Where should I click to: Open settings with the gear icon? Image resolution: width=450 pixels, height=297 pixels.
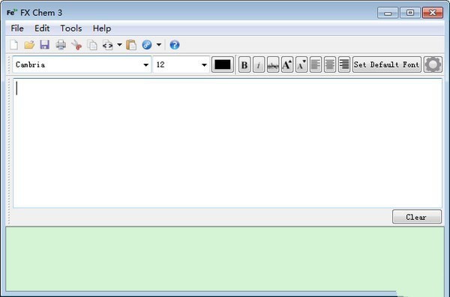click(433, 64)
